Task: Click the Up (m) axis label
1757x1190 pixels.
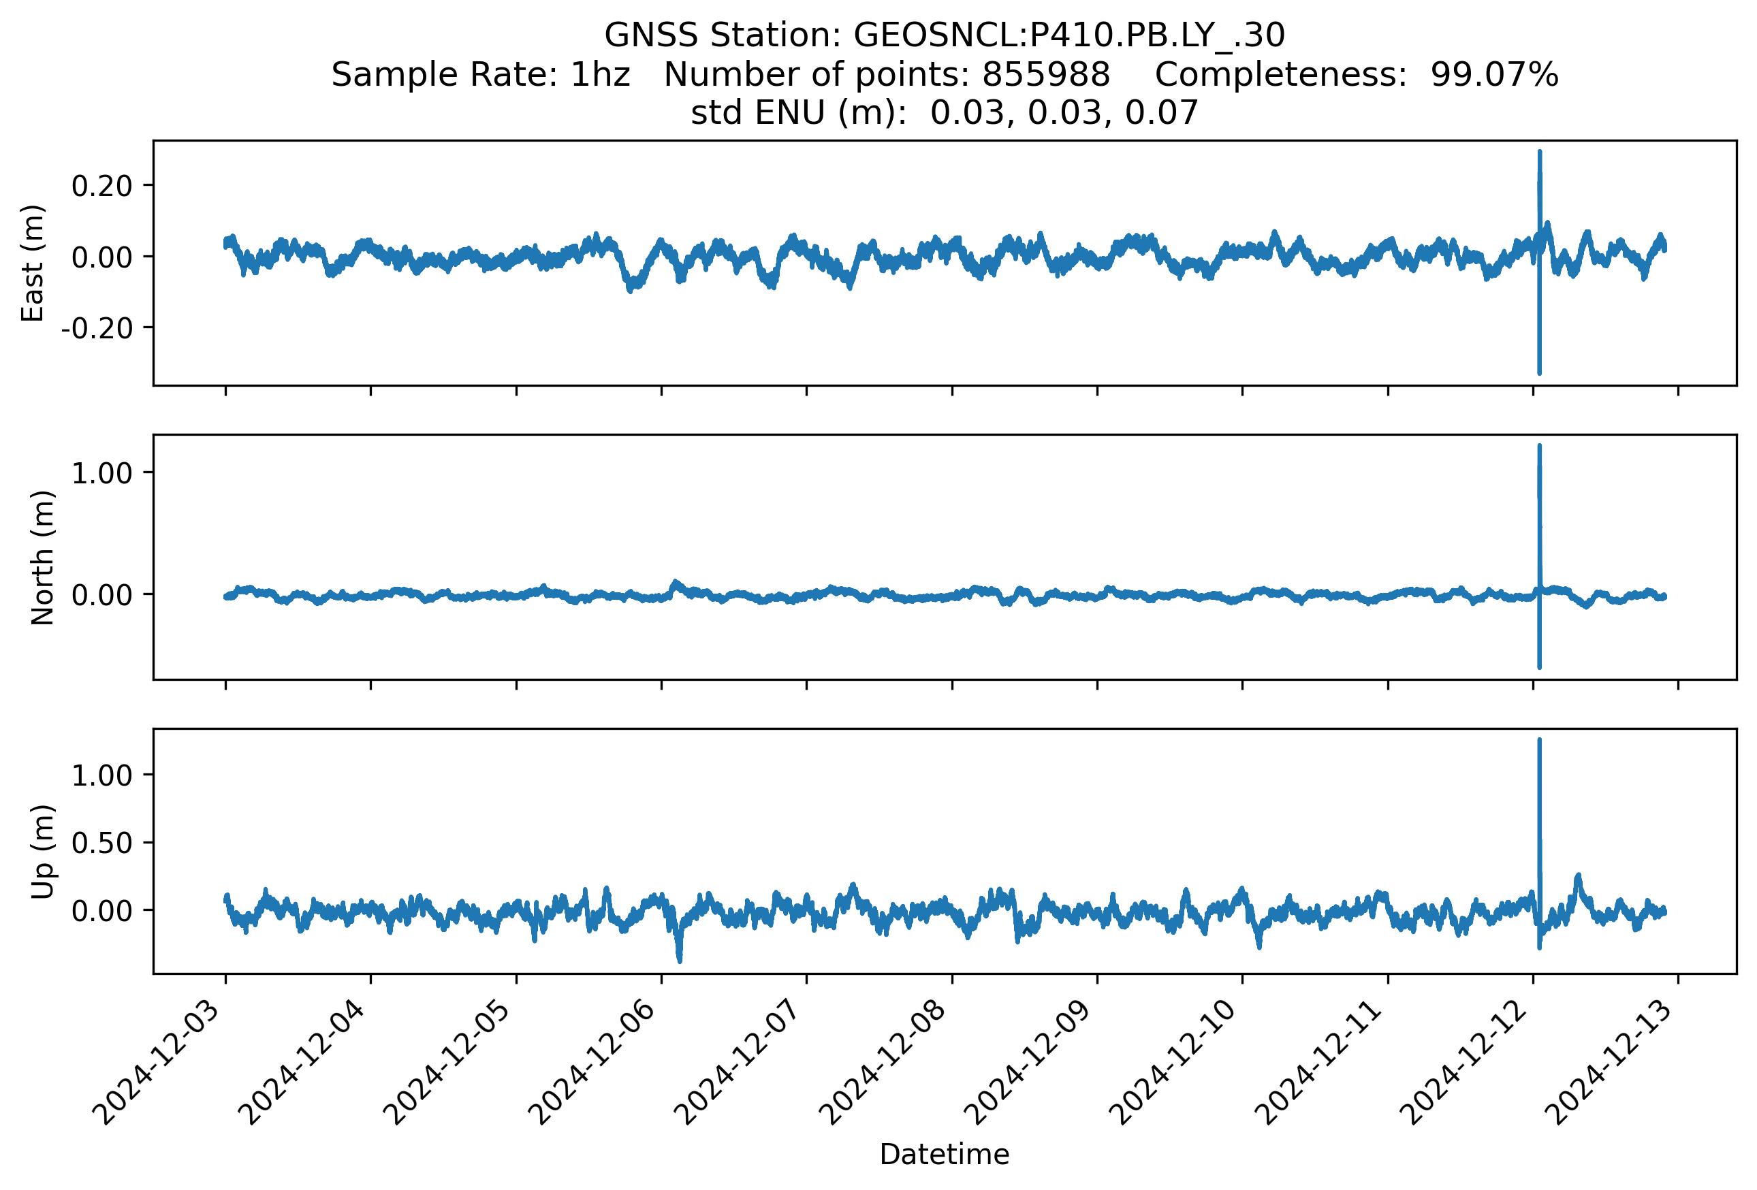Action: [42, 852]
